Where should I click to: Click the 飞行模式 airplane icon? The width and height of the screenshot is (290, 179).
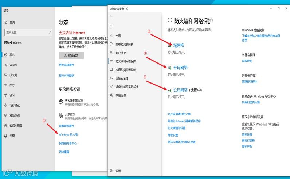(6, 105)
